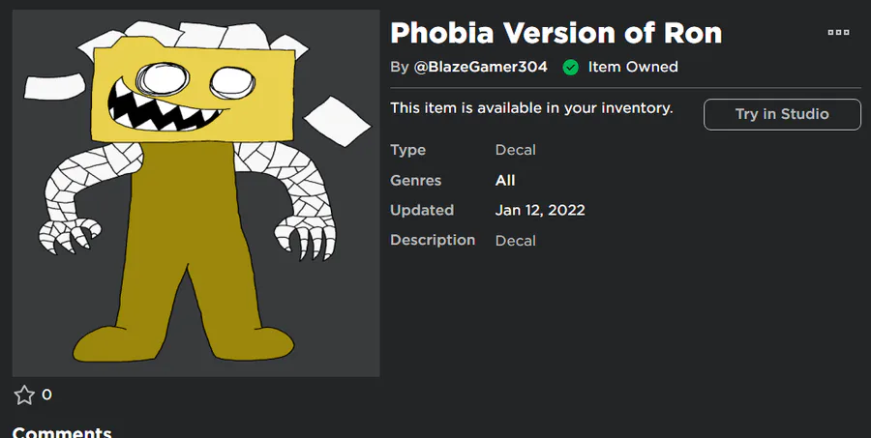Click the Decal value beside Type
The image size is (871, 438).
[x=515, y=150]
